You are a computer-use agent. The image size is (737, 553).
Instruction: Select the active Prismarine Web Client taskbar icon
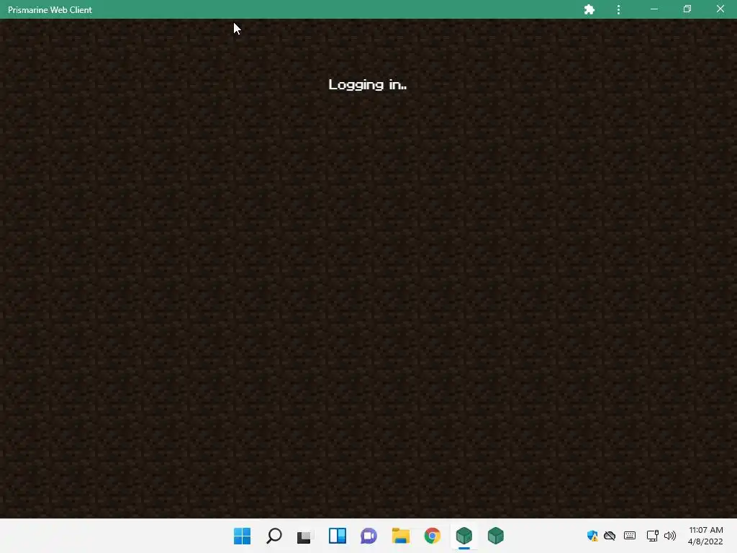coord(464,536)
